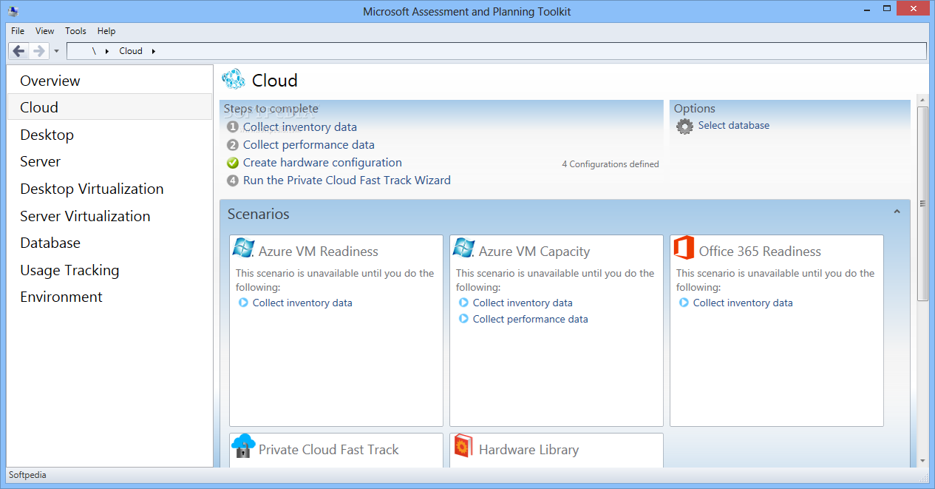This screenshot has width=935, height=489.
Task: Minimize the Assessment and Planning Toolkit window
Action: [x=868, y=10]
